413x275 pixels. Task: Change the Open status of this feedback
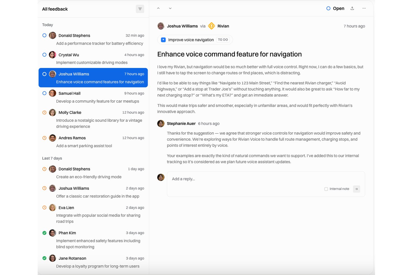pos(335,8)
